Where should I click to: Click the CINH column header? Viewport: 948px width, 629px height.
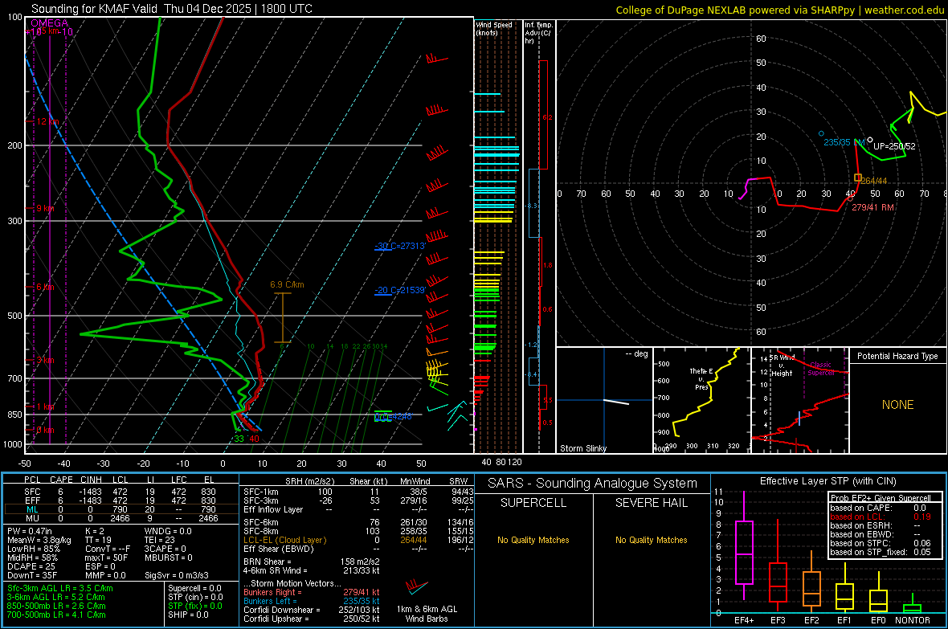(x=91, y=480)
